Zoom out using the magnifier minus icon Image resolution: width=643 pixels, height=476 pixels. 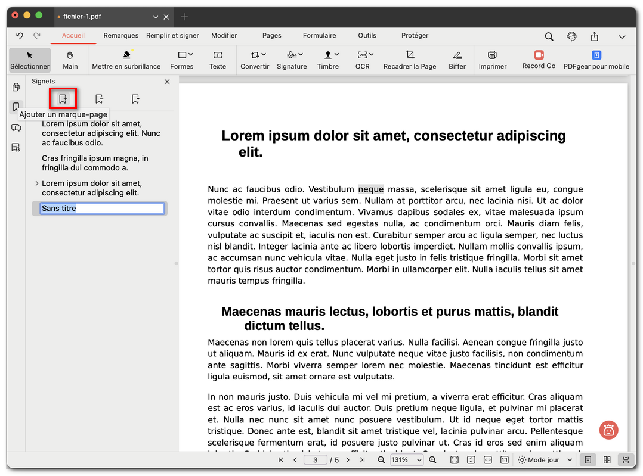tap(381, 460)
